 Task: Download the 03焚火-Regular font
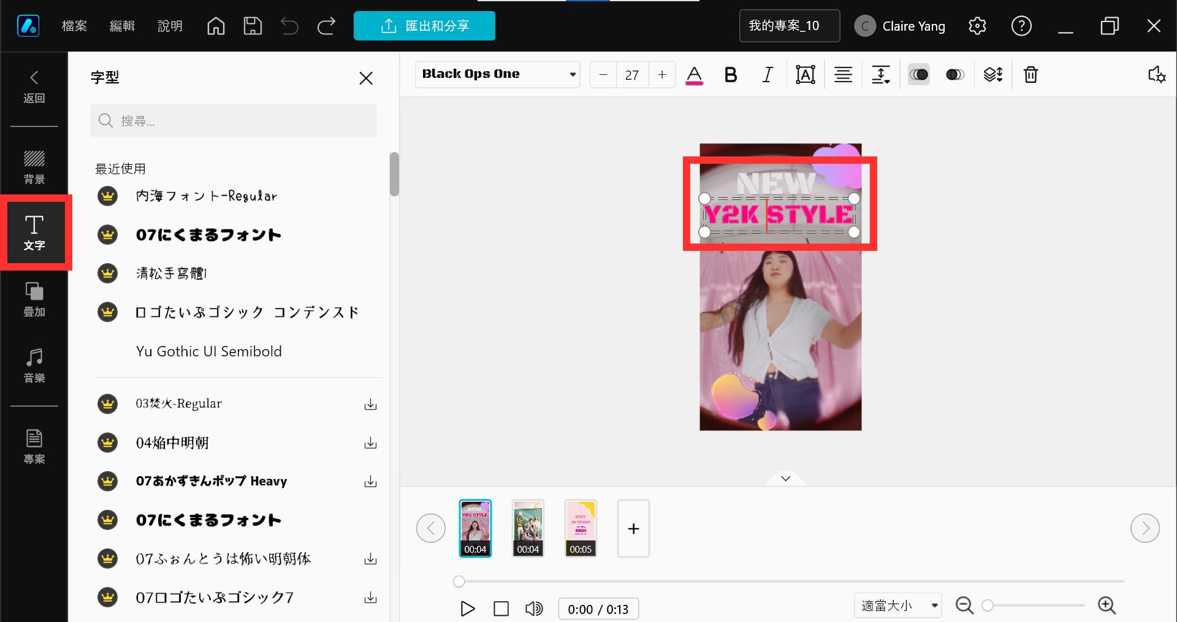point(370,404)
